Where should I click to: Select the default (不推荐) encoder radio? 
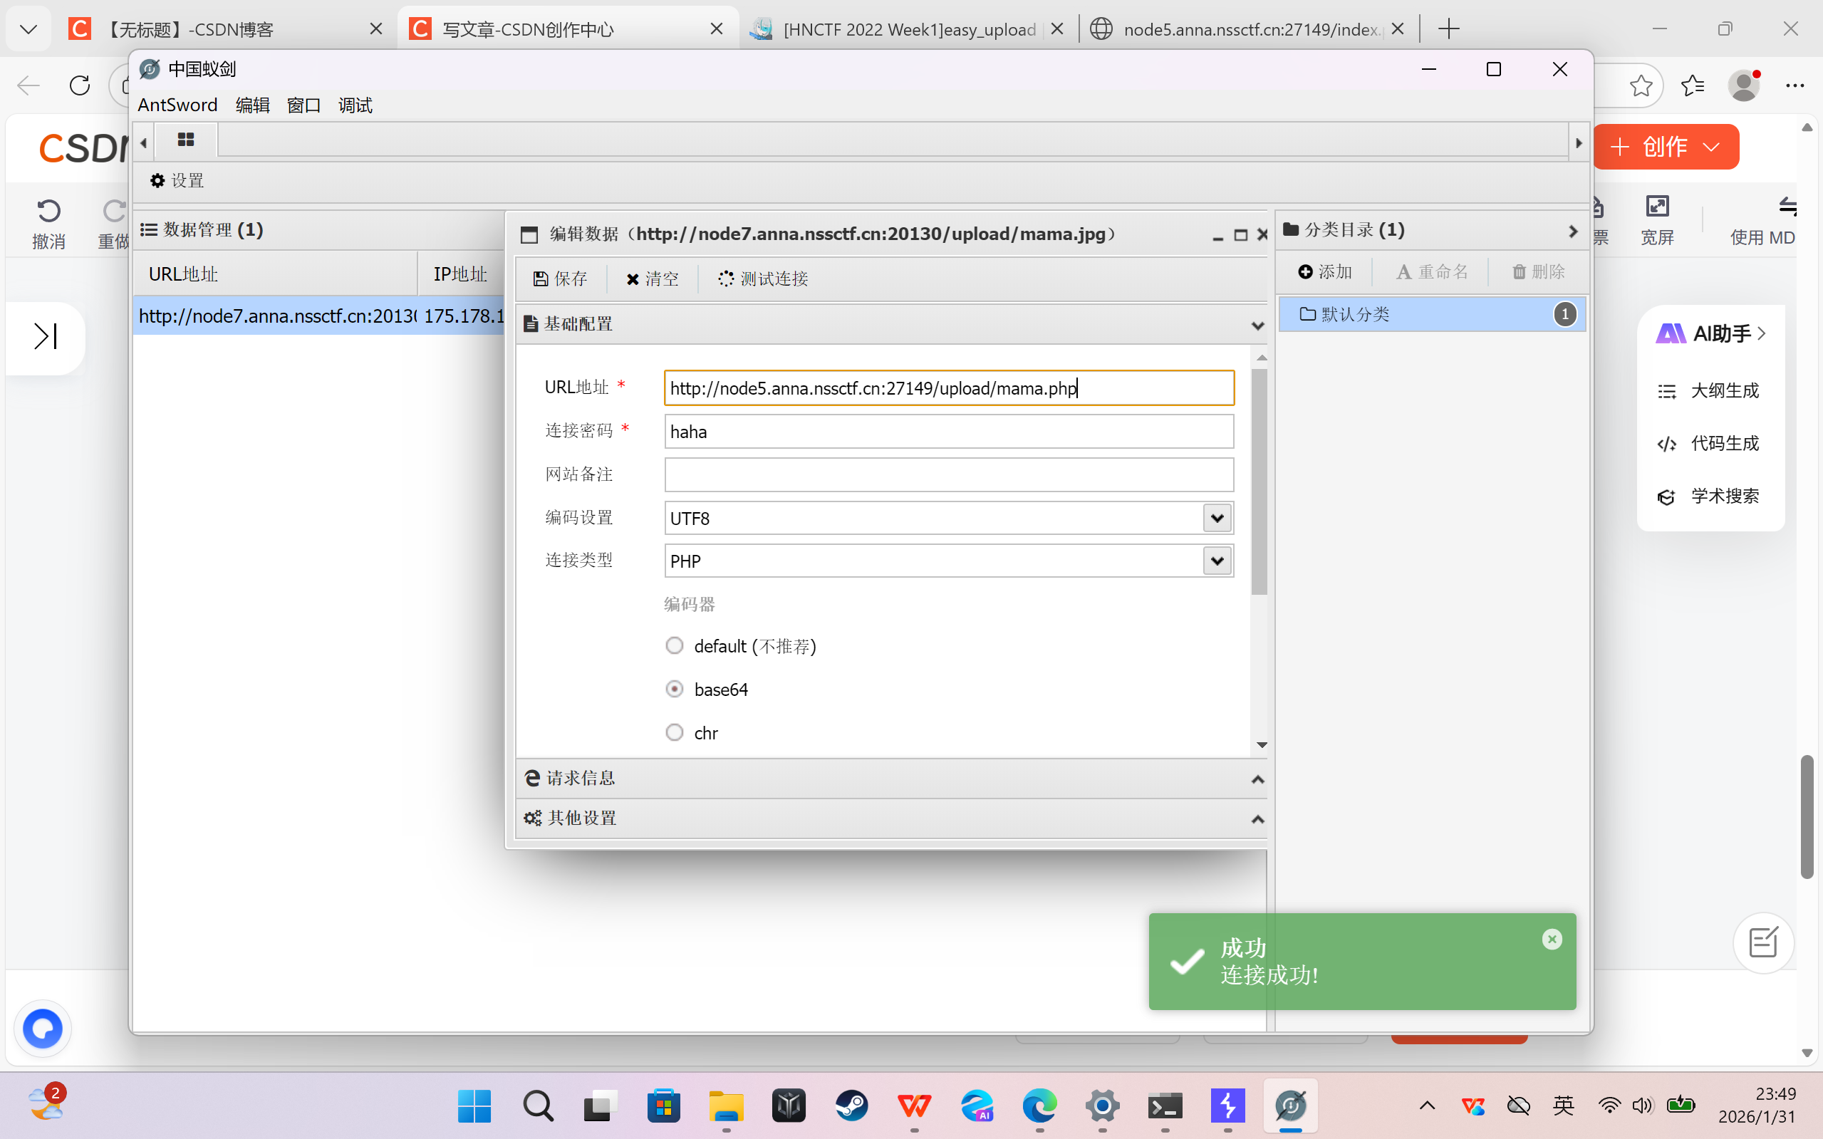(674, 645)
